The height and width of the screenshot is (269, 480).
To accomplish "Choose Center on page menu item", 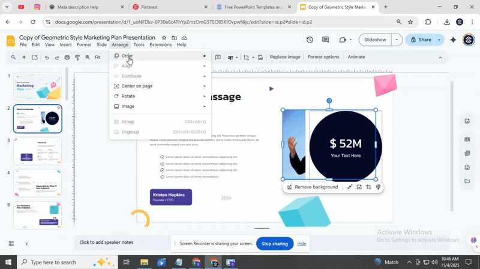I will [x=137, y=86].
